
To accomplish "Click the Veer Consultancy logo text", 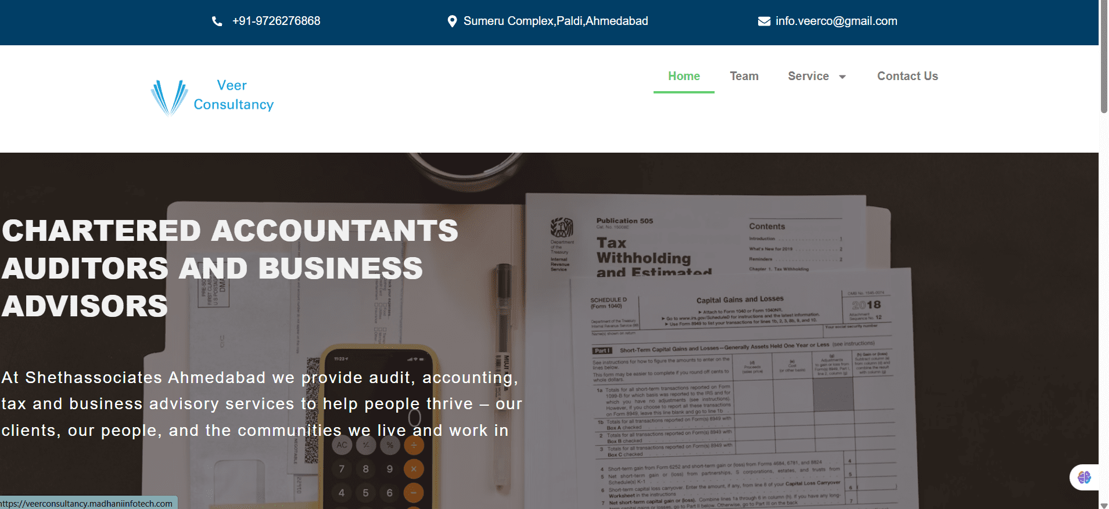I will [x=233, y=95].
